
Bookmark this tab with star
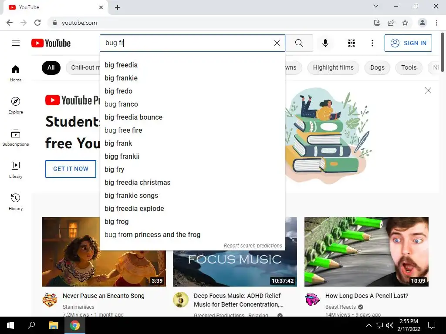[x=405, y=23]
